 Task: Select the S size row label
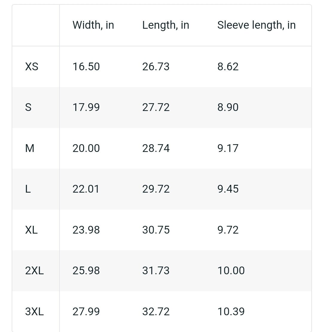tap(28, 107)
